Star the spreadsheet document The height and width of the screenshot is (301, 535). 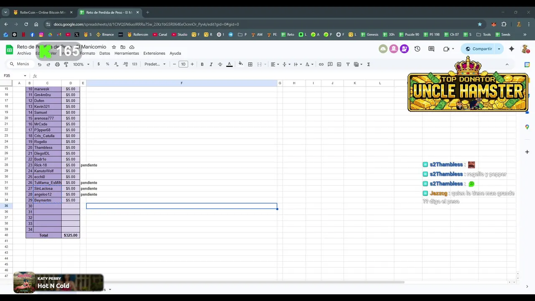(114, 47)
